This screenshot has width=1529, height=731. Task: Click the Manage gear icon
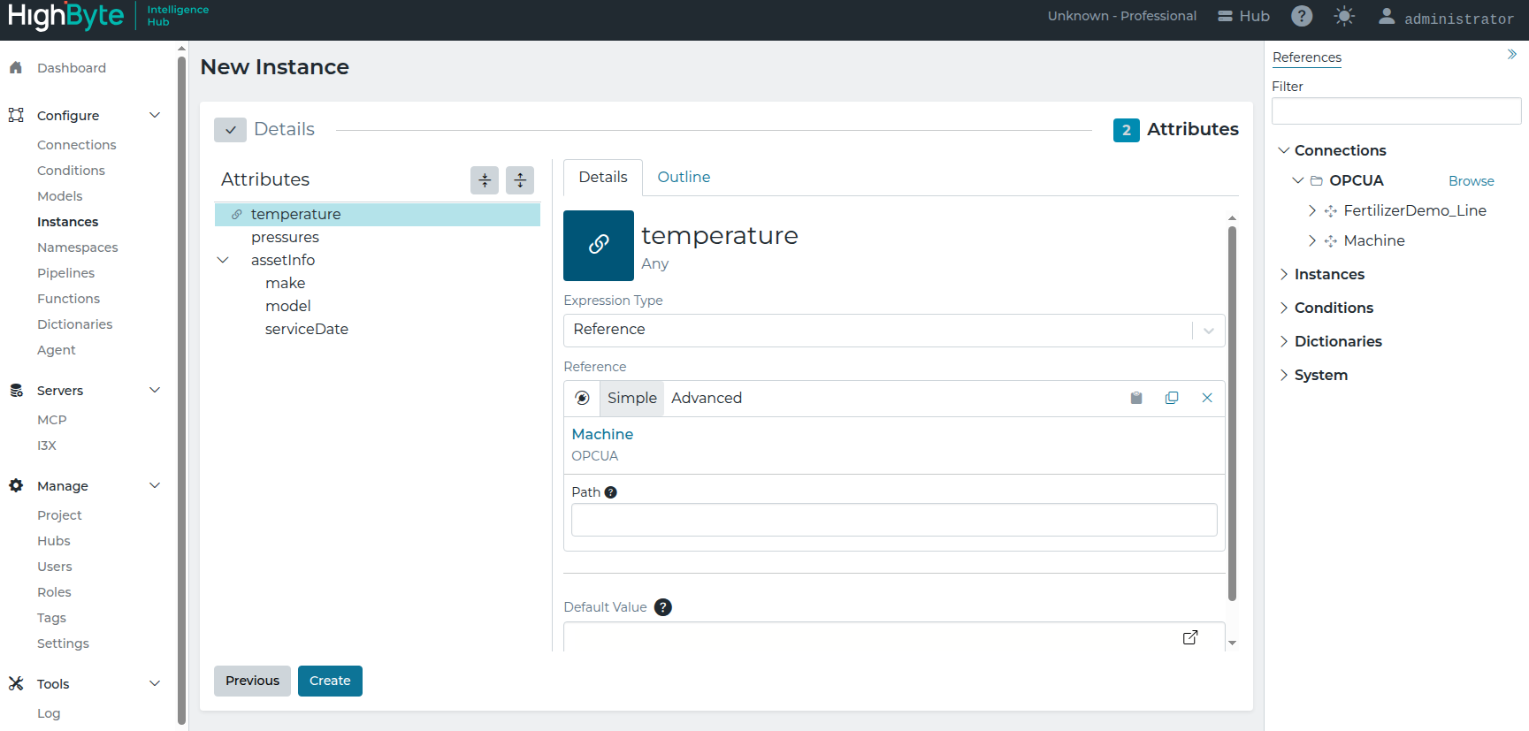point(16,485)
